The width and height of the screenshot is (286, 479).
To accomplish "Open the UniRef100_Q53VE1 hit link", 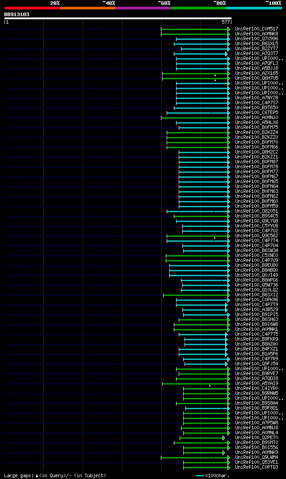I will point(257,462).
